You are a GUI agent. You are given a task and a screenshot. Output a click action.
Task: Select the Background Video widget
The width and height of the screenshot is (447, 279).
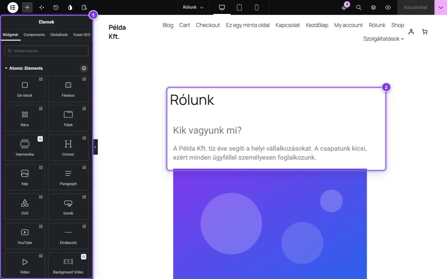[68, 265]
